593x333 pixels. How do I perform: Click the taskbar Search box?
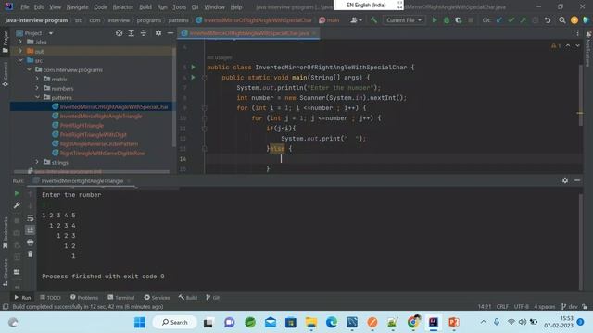click(x=175, y=323)
